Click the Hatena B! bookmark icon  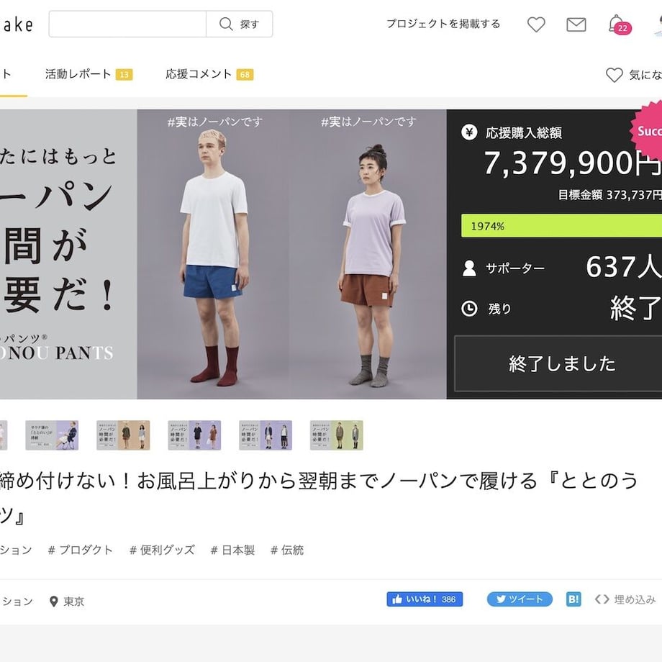(573, 599)
